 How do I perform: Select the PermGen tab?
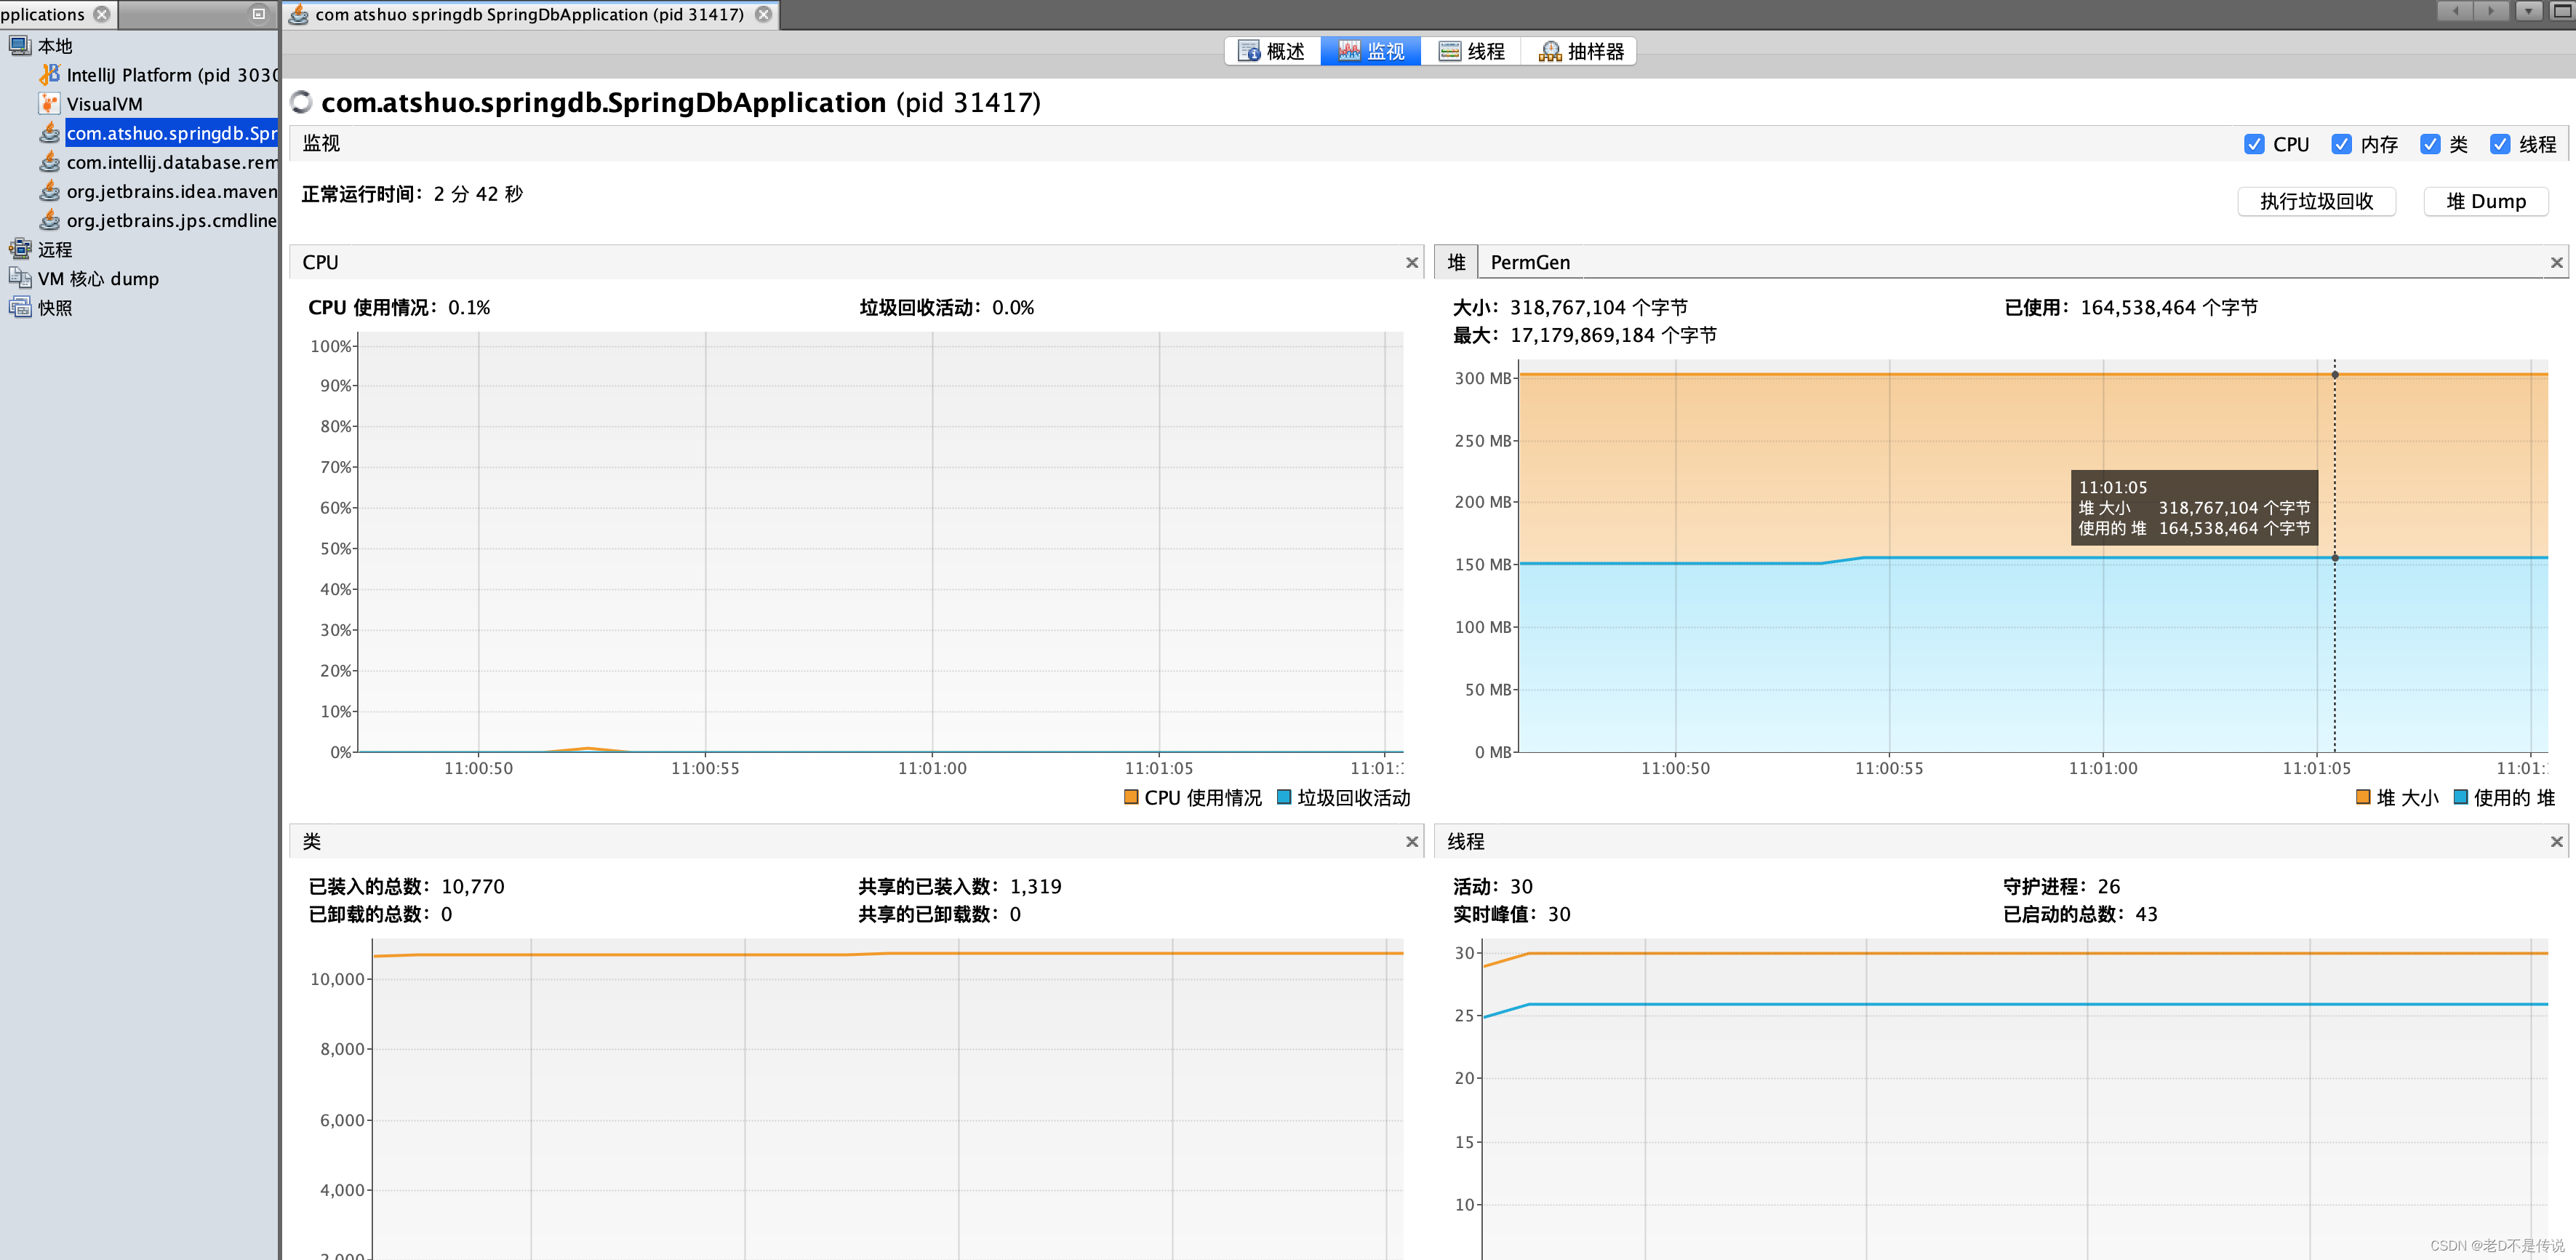click(x=1530, y=262)
